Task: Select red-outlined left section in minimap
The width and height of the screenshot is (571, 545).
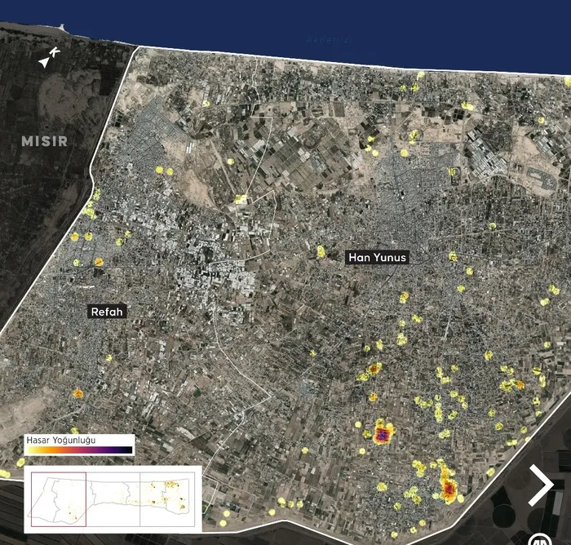Action: (57, 497)
